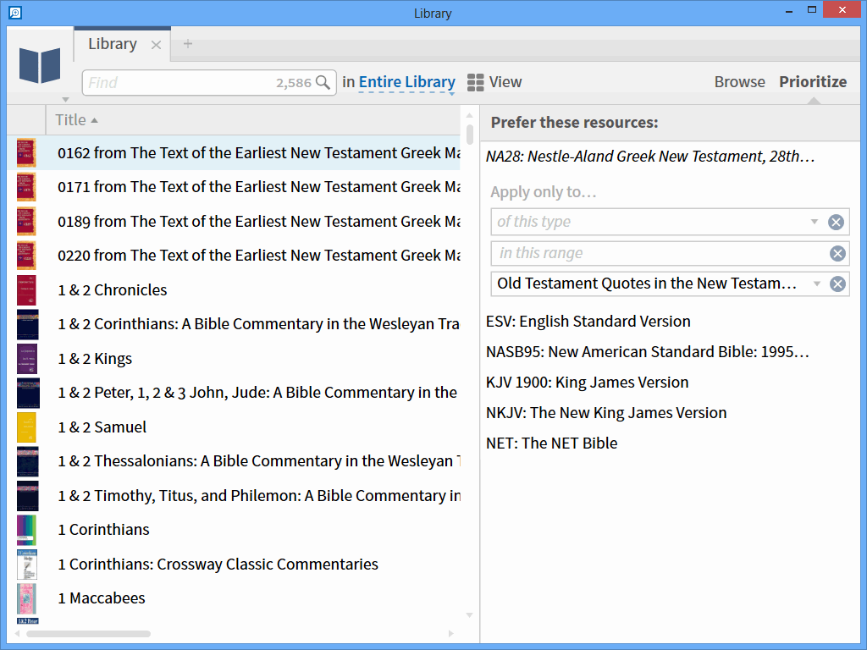Open the View options
This screenshot has width=867, height=650.
coord(494,82)
